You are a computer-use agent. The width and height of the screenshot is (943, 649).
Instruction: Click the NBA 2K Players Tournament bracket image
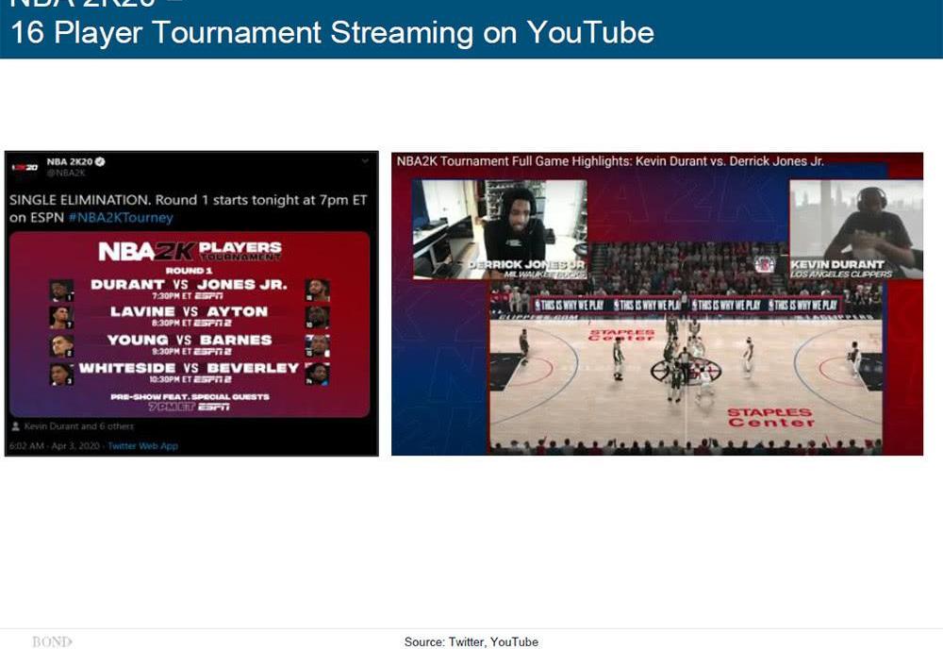pos(190,324)
